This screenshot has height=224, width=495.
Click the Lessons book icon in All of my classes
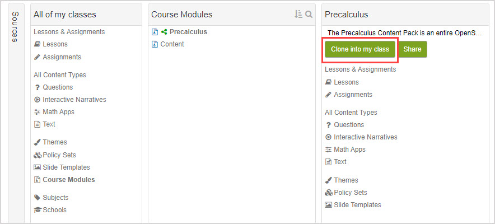click(37, 44)
